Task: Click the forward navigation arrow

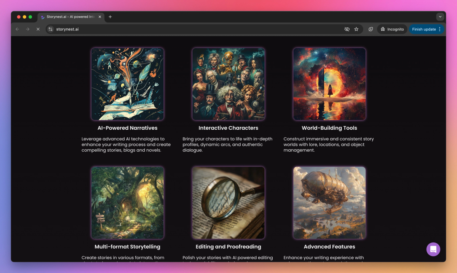Action: (27, 29)
